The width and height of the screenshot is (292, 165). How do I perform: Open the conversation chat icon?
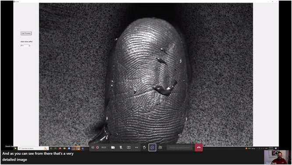pos(152,147)
